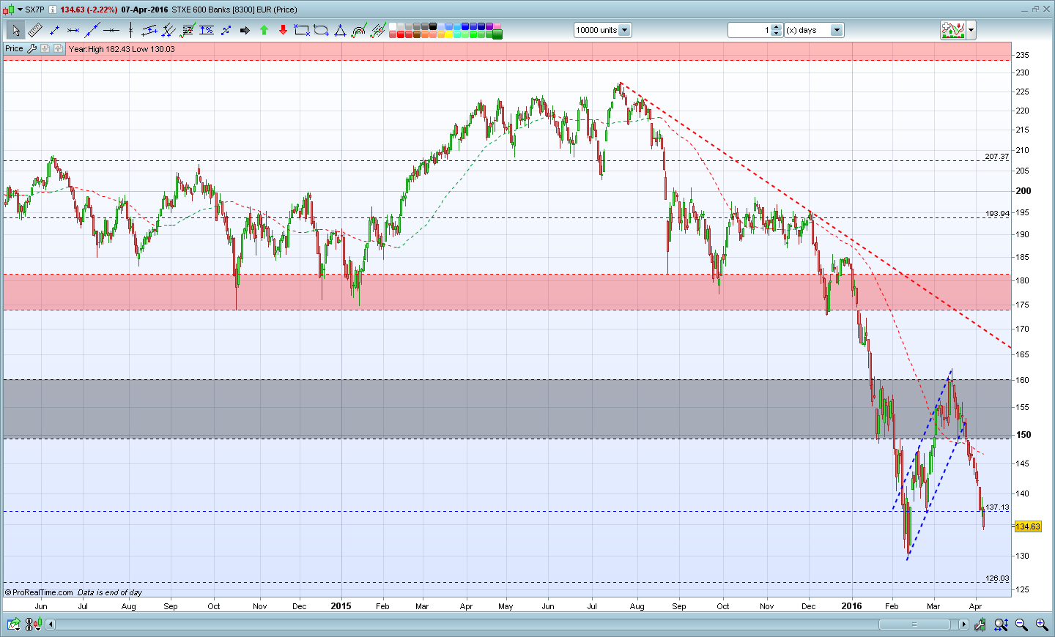Choose the vertical line drawing tool
The width and height of the screenshot is (1055, 637).
[130, 30]
